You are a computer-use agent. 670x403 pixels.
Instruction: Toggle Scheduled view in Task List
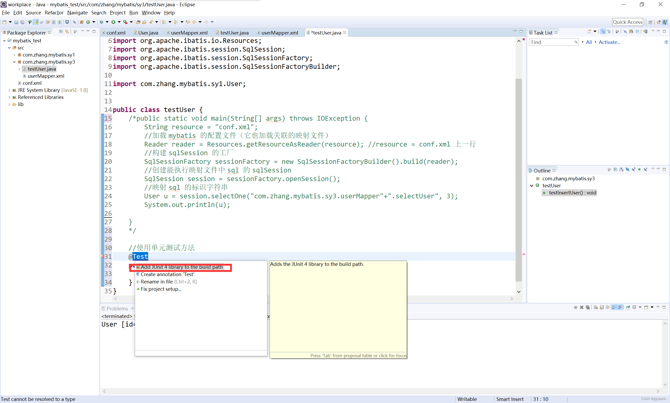609,32
